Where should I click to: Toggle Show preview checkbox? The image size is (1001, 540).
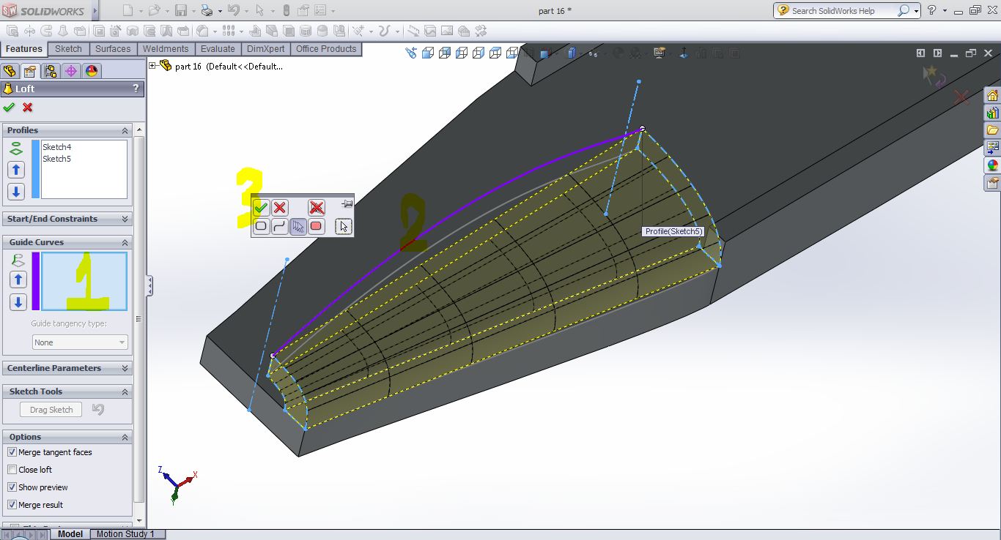tap(12, 487)
